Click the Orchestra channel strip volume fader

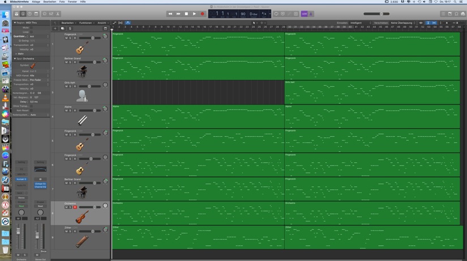click(18, 232)
